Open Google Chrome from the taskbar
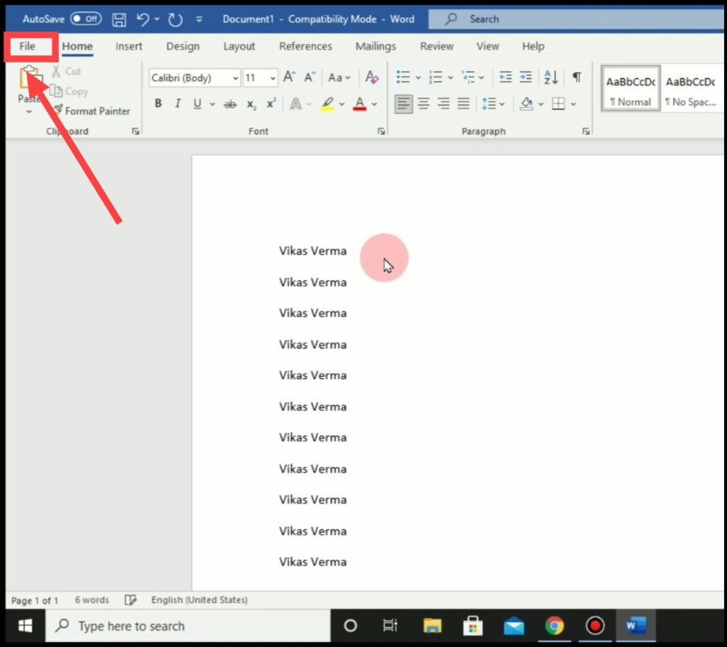This screenshot has width=727, height=647. click(x=554, y=626)
